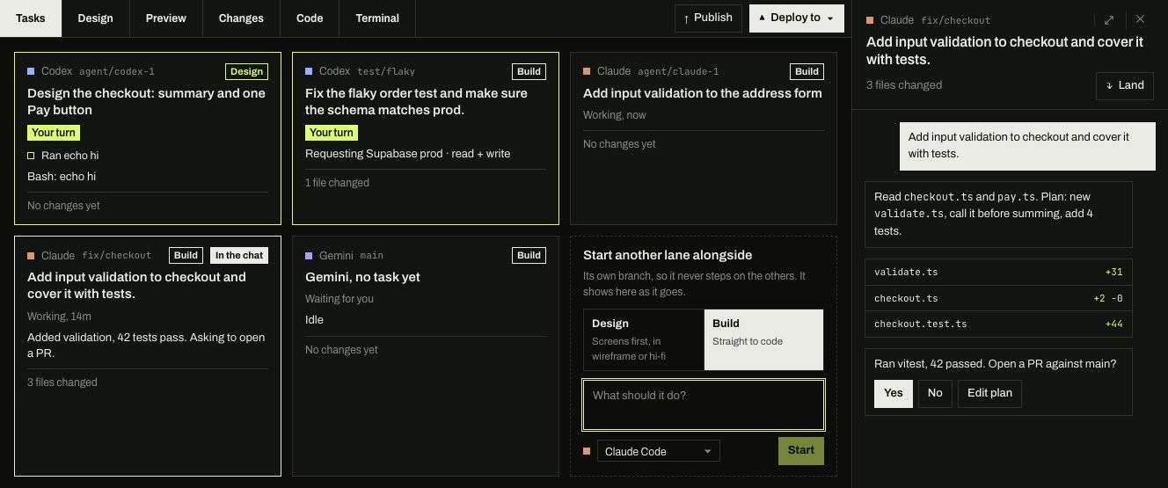Click '3 files changed' in the chat panel header
1168x488 pixels.
tap(904, 85)
